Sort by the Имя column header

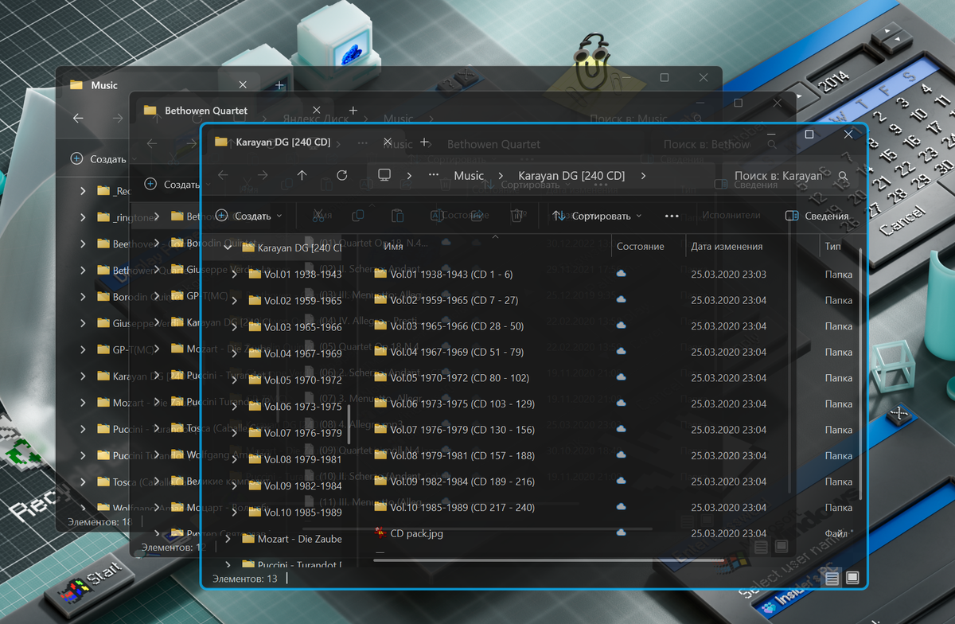(393, 247)
